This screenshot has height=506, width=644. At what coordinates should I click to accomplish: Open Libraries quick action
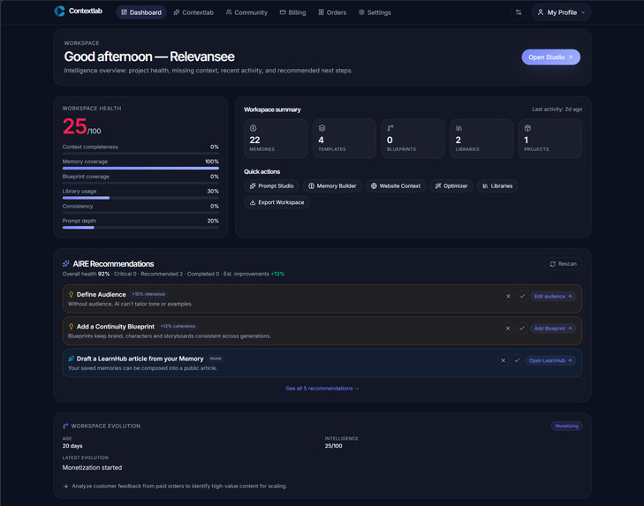[497, 186]
